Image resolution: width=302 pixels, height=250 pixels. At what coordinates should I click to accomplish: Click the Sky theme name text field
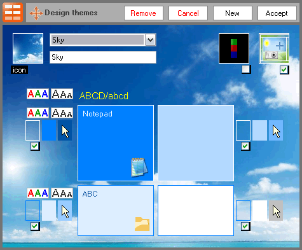pos(103,57)
